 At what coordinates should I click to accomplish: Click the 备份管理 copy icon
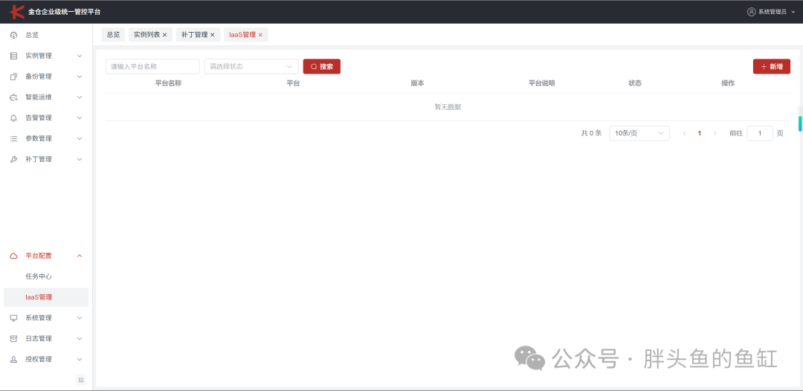tap(14, 77)
